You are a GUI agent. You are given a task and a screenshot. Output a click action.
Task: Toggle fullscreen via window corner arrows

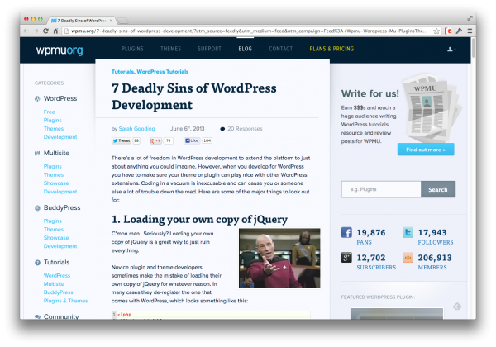(470, 18)
